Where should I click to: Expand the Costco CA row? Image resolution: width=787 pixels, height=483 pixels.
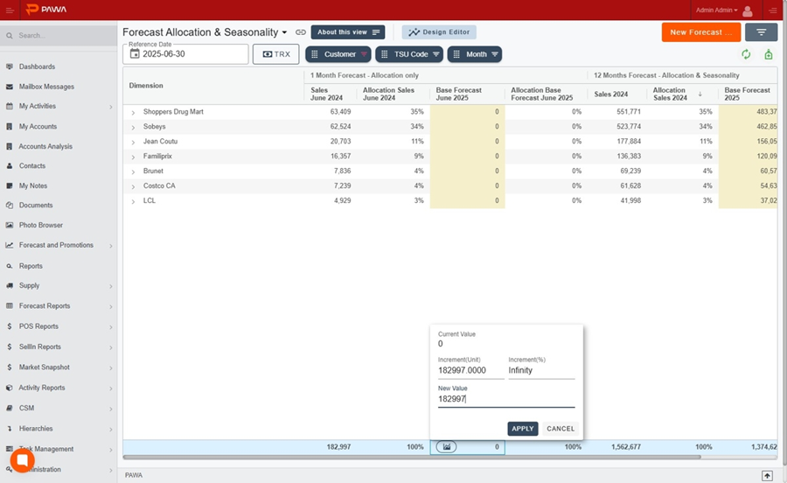click(133, 186)
